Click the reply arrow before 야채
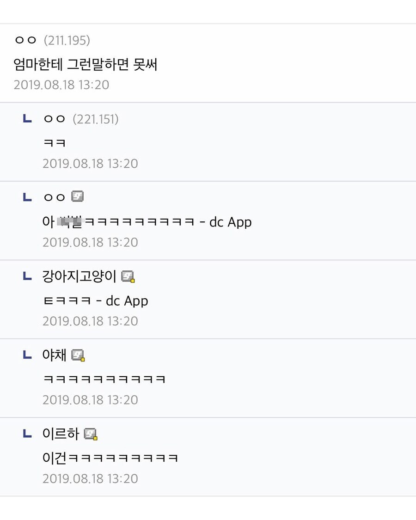 [x=27, y=355]
